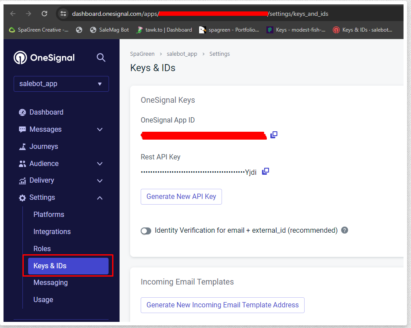The image size is (411, 328).
Task: Click Generate New API Key button
Action: tap(181, 197)
